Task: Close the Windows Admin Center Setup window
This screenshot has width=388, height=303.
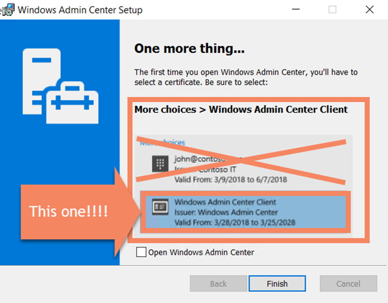Action: point(369,10)
